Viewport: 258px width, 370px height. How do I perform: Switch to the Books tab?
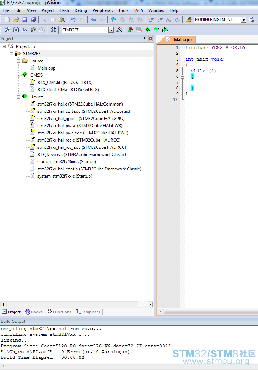(x=34, y=312)
